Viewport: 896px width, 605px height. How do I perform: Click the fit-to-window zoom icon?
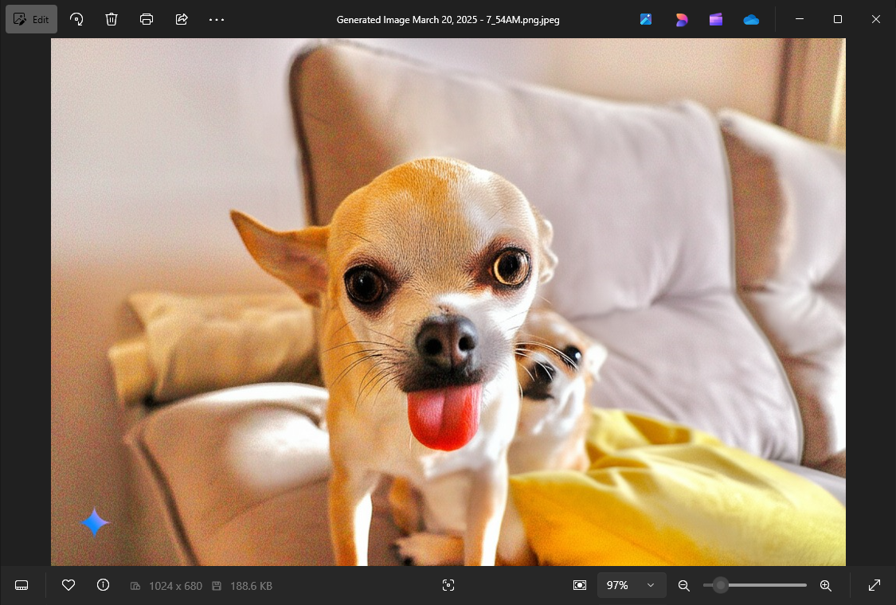click(580, 585)
